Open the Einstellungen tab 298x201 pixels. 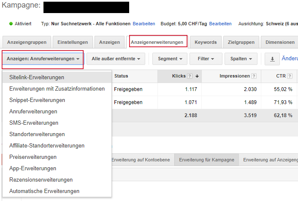[73, 42]
